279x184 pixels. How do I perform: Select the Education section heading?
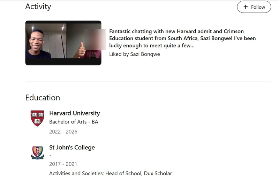(x=43, y=98)
